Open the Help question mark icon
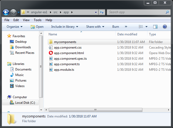 pyautogui.click(x=165, y=27)
